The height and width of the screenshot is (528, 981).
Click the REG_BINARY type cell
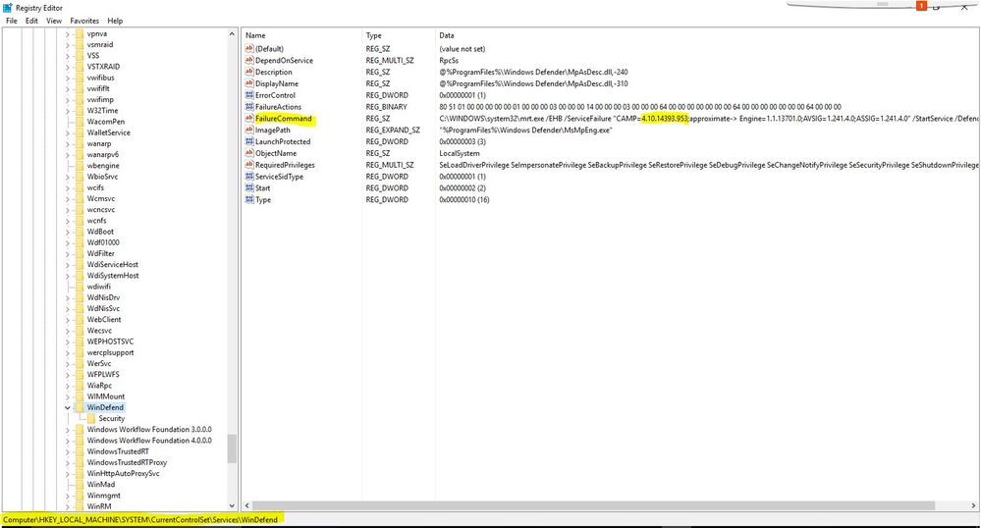[x=387, y=107]
